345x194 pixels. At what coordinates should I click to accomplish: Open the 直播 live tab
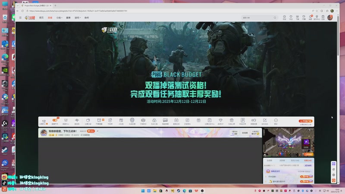pos(50,18)
